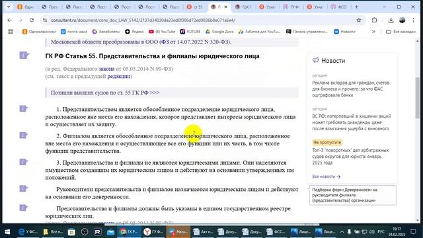Switch to the ст 55 tab
This screenshot has width=423, height=238.
tap(196, 7)
